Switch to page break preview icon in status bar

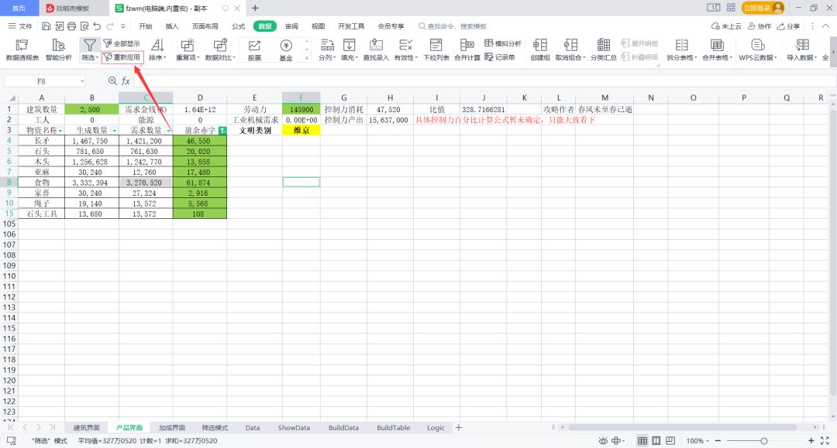click(670, 440)
